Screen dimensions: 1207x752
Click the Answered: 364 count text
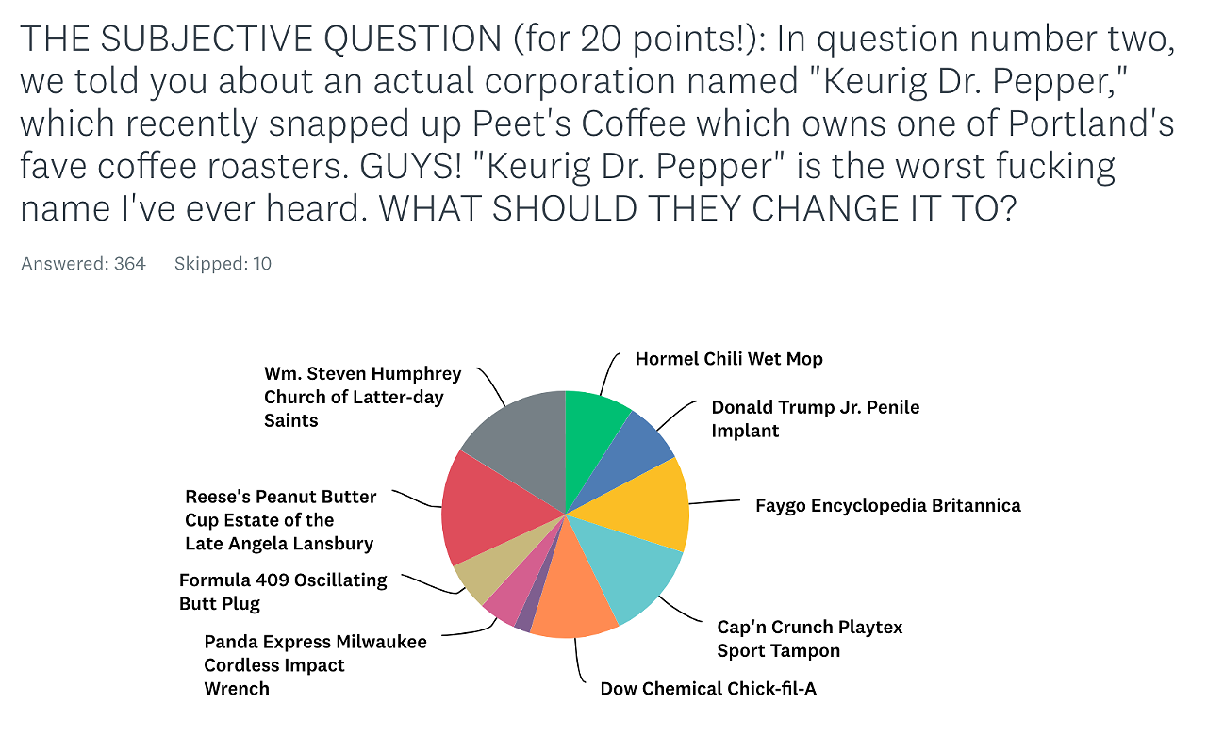coord(83,264)
